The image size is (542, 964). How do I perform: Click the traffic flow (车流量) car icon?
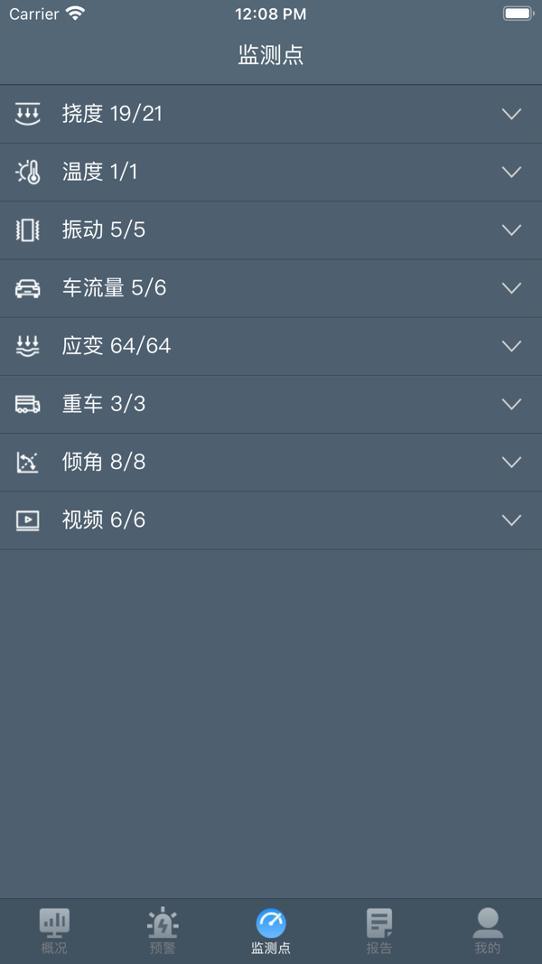tap(28, 288)
